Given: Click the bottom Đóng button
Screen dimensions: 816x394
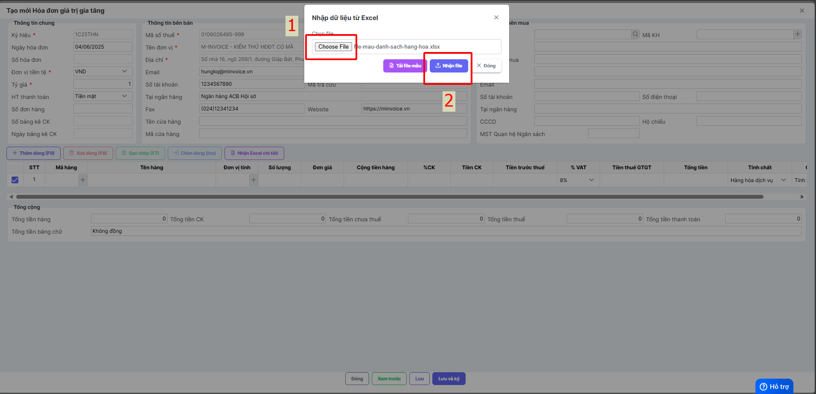Looking at the screenshot, I should pyautogui.click(x=357, y=379).
